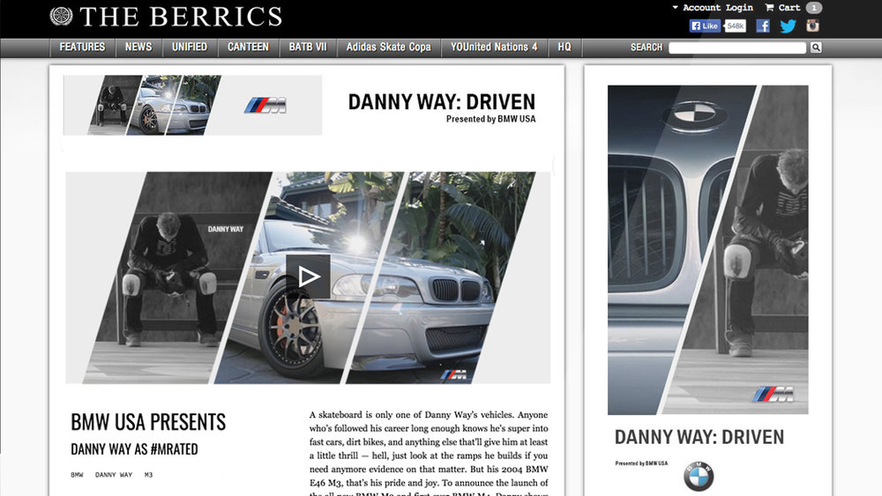Click The Berrics globe logo icon
Viewport: 882px width, 496px height.
point(61,16)
